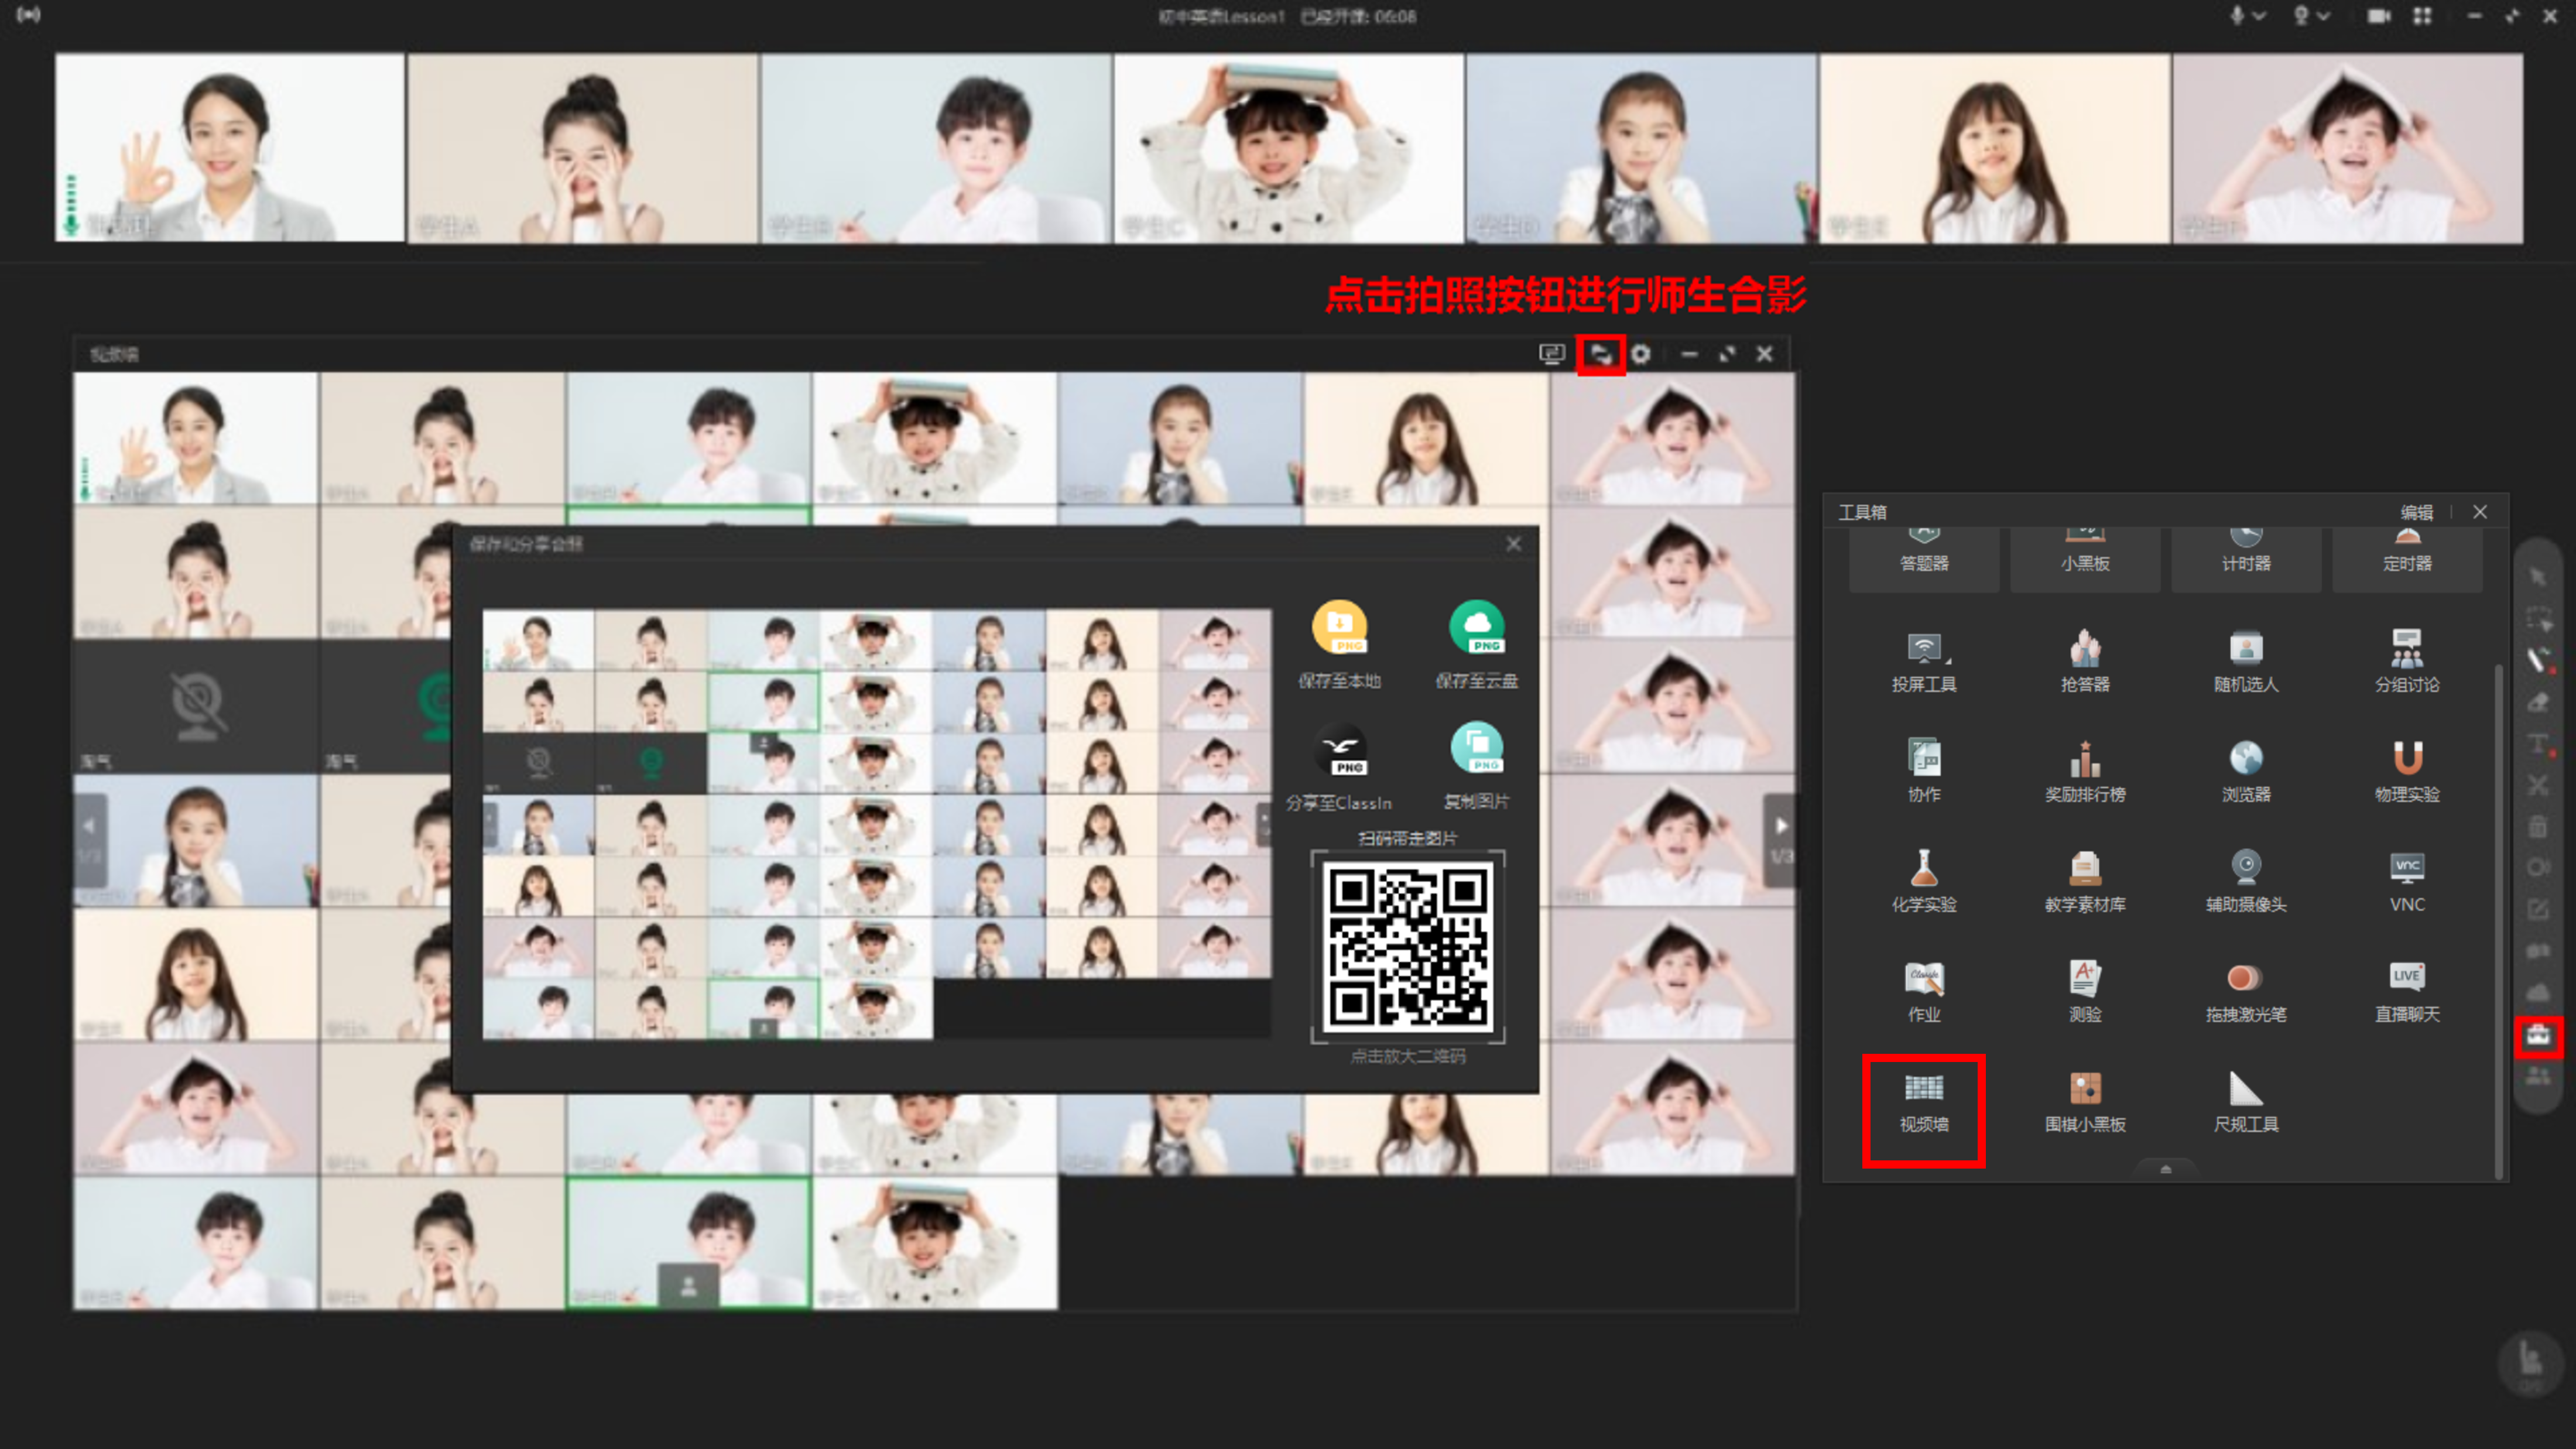Launch the VNC tool

tap(2406, 882)
